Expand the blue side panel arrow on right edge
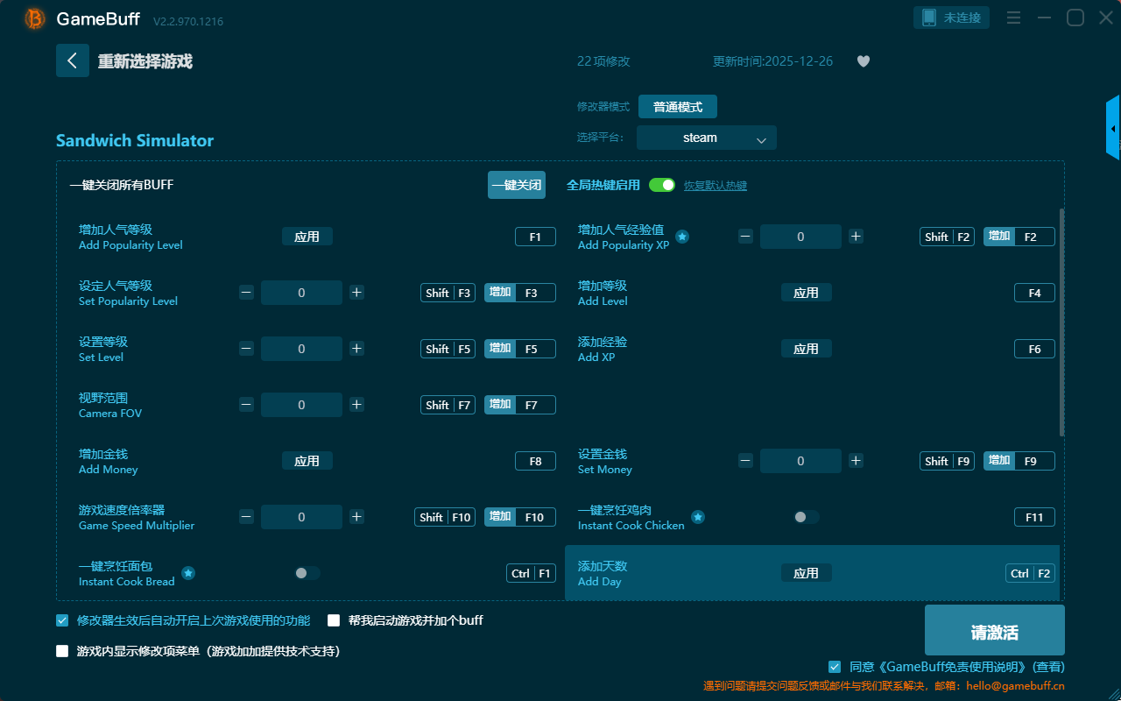 tap(1113, 129)
